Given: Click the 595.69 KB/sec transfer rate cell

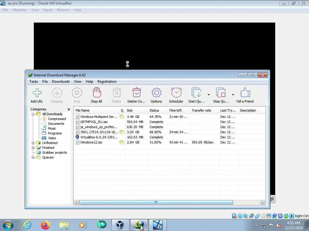Looking at the screenshot, I should pos(202,142).
